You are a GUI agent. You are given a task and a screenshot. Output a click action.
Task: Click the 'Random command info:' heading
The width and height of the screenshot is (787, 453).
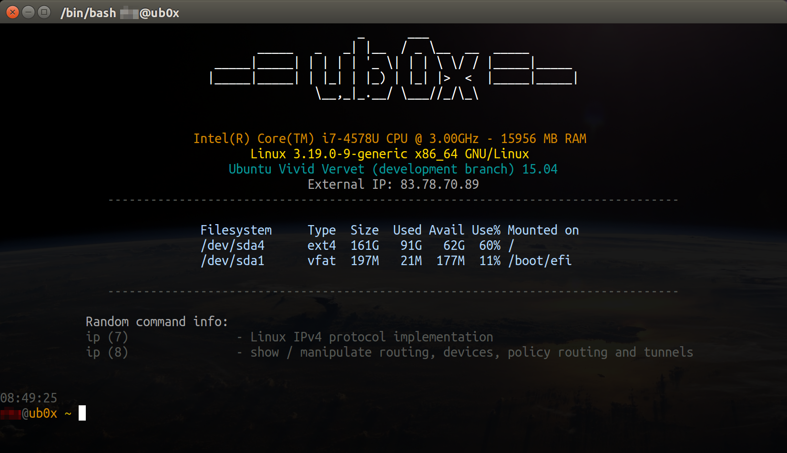[157, 322]
